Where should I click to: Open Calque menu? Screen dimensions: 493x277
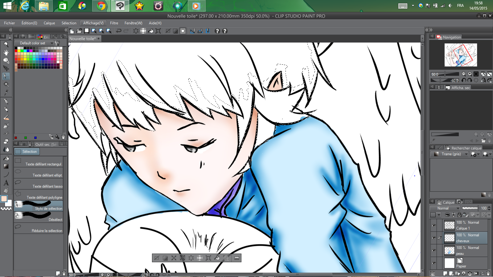(x=49, y=23)
